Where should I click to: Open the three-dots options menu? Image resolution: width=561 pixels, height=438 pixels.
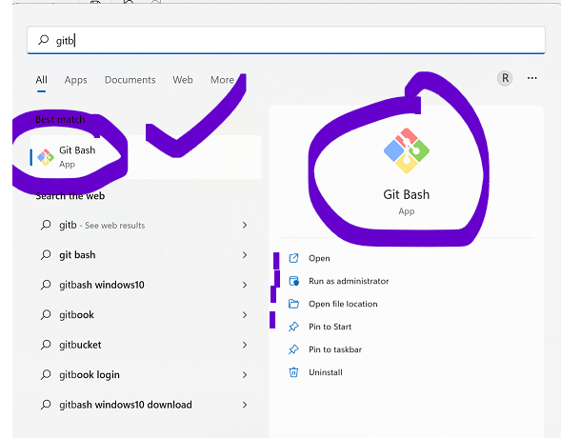pyautogui.click(x=532, y=78)
